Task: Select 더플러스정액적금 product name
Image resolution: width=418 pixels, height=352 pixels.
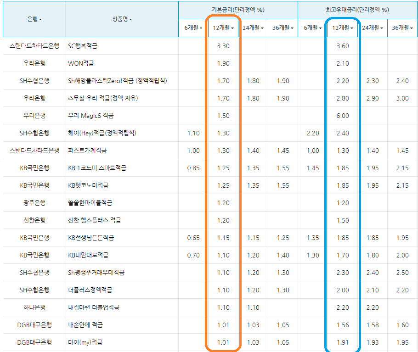Action: coord(90,290)
